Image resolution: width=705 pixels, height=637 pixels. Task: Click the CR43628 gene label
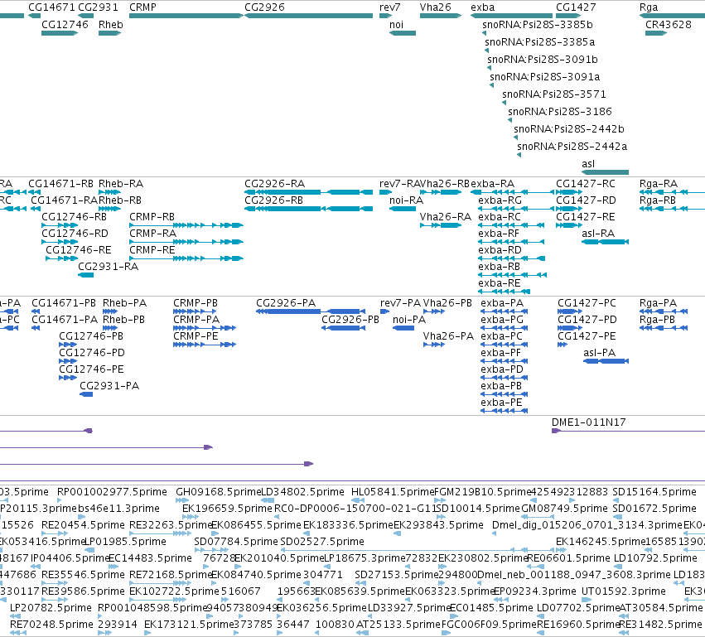tap(668, 24)
